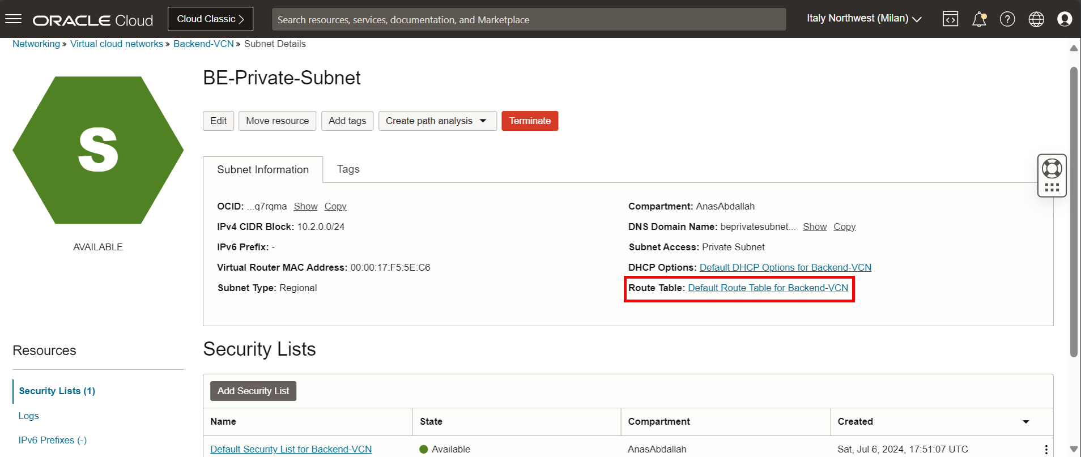1081x457 pixels.
Task: Open IPv6 Prefixes in Resources
Action: point(53,440)
